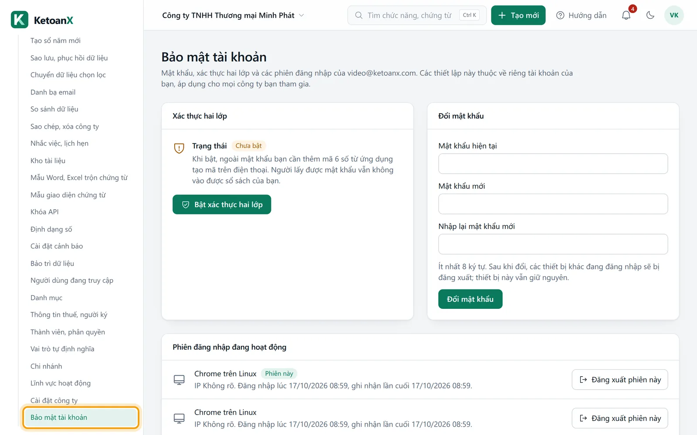Image resolution: width=697 pixels, height=435 pixels.
Task: Click Bật xác thực hai lớp button
Action: click(x=222, y=204)
